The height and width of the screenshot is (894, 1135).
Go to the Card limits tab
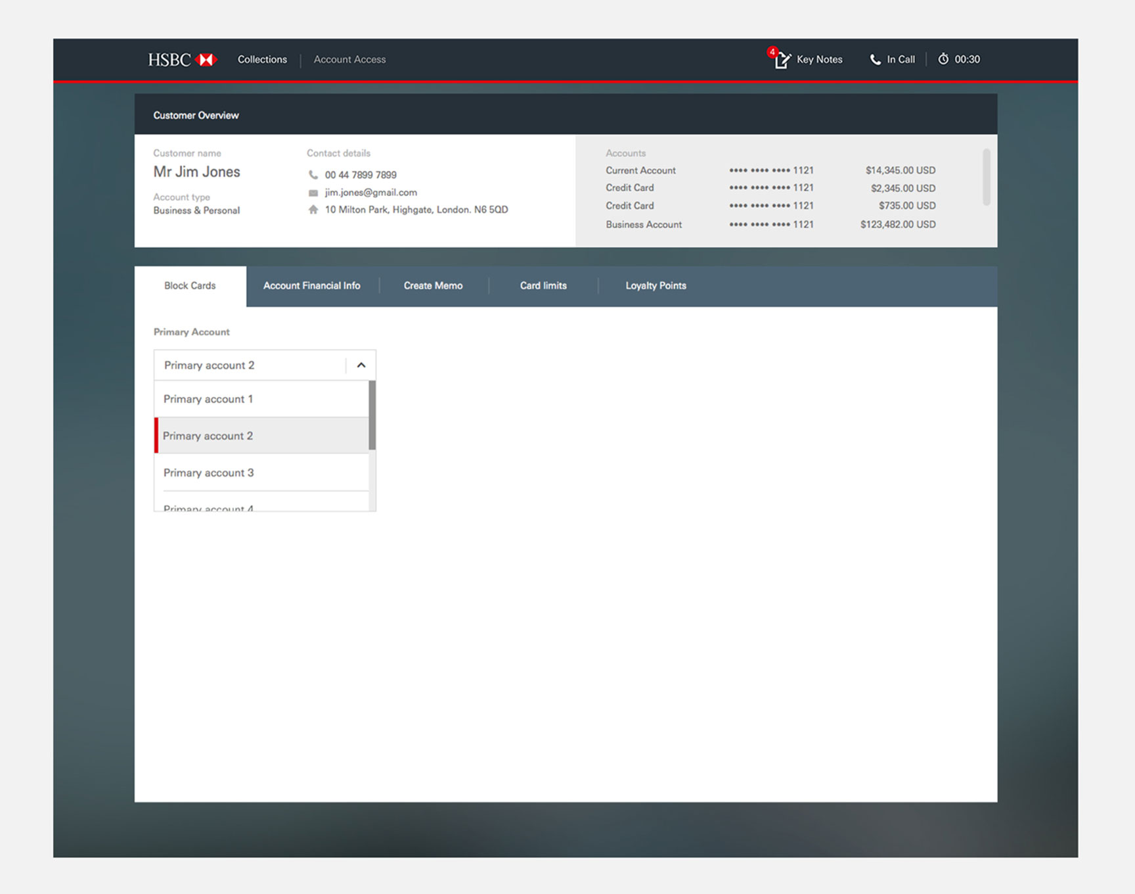[543, 286]
